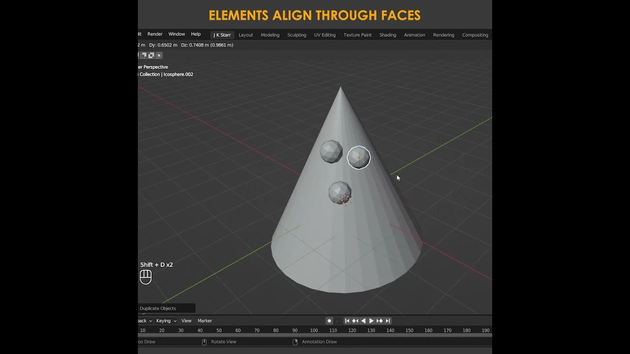Click the Play animation button

point(372,321)
